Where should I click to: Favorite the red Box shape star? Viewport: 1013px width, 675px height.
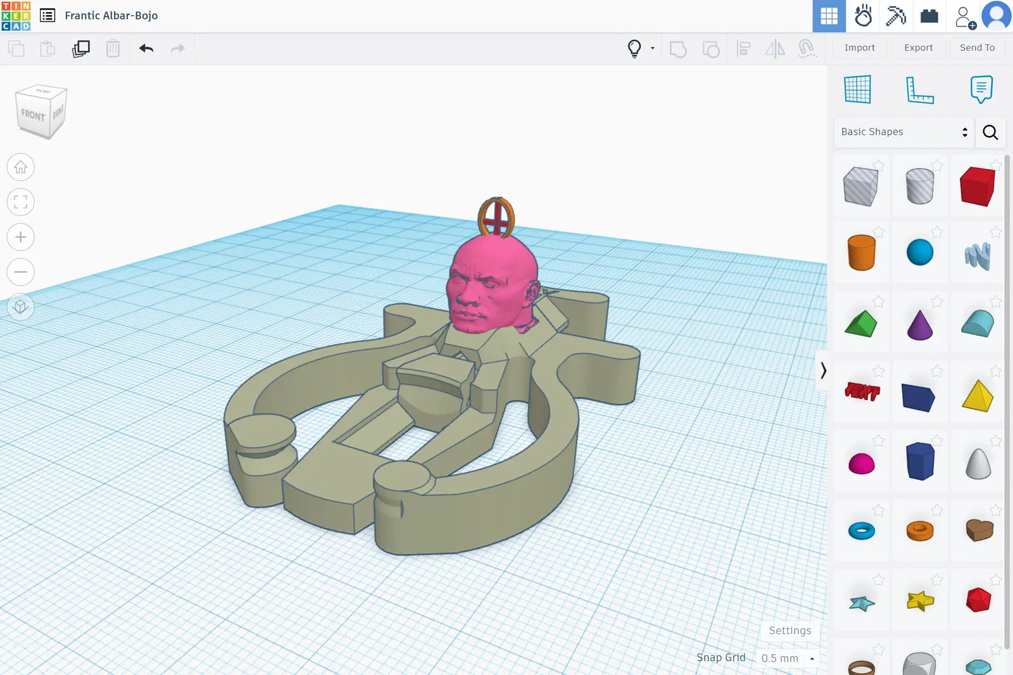995,165
